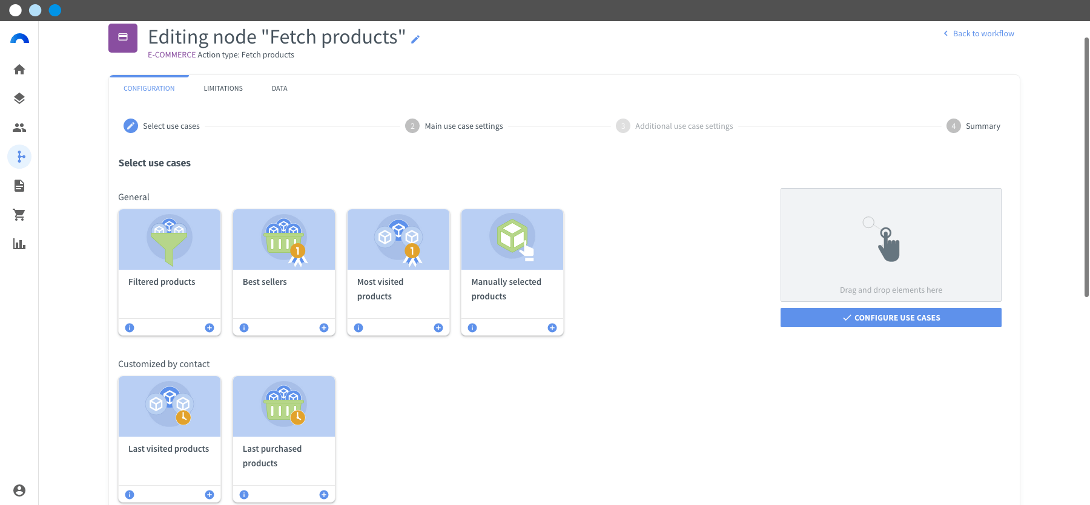Switch to the Configuration tab

click(x=149, y=88)
